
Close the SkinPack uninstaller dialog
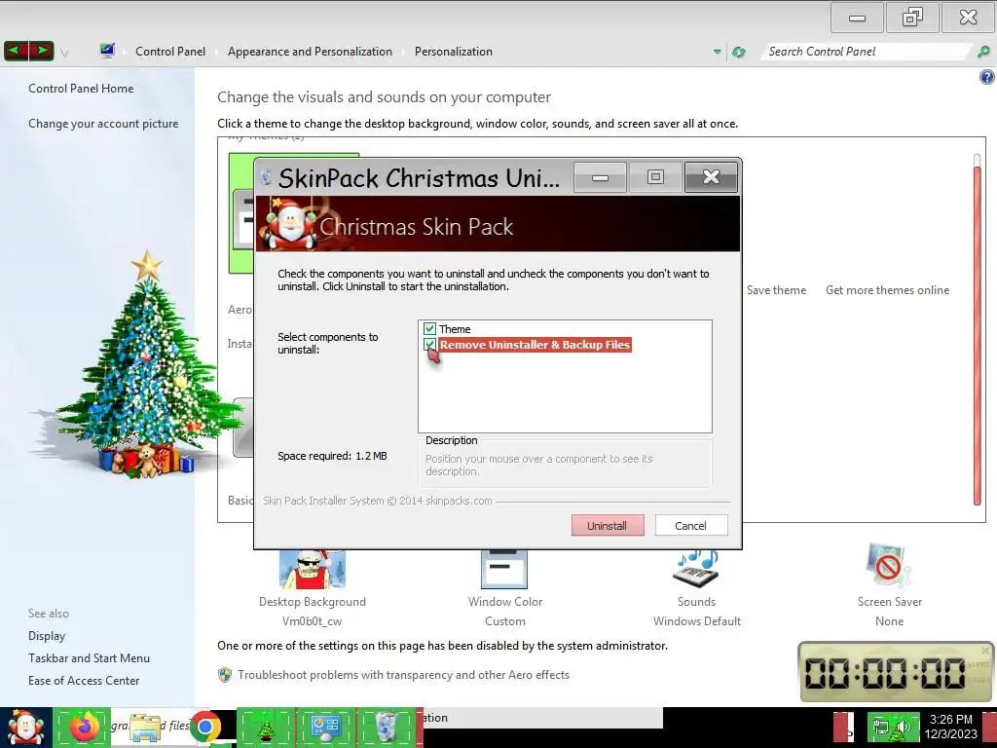[711, 177]
